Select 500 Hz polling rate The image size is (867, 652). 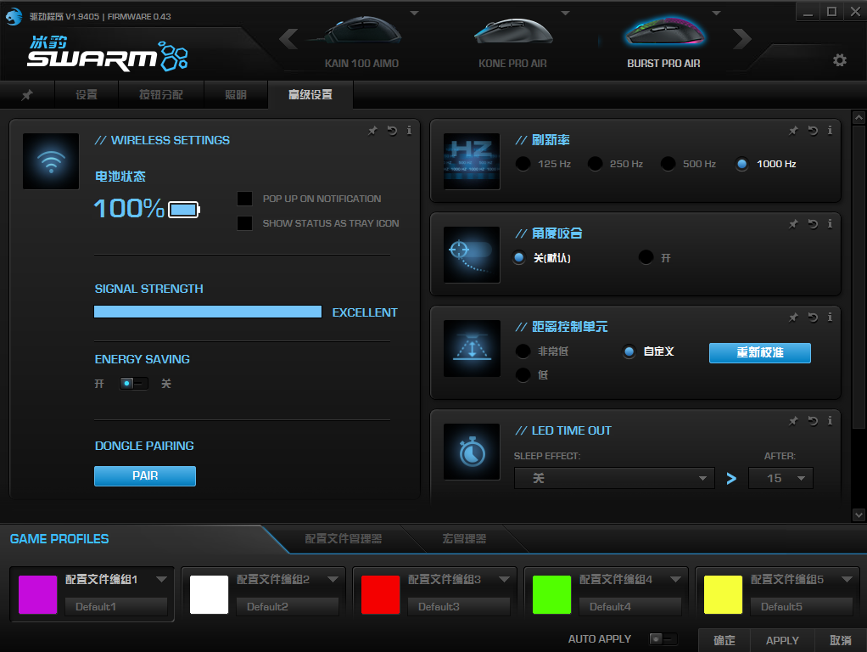[668, 164]
